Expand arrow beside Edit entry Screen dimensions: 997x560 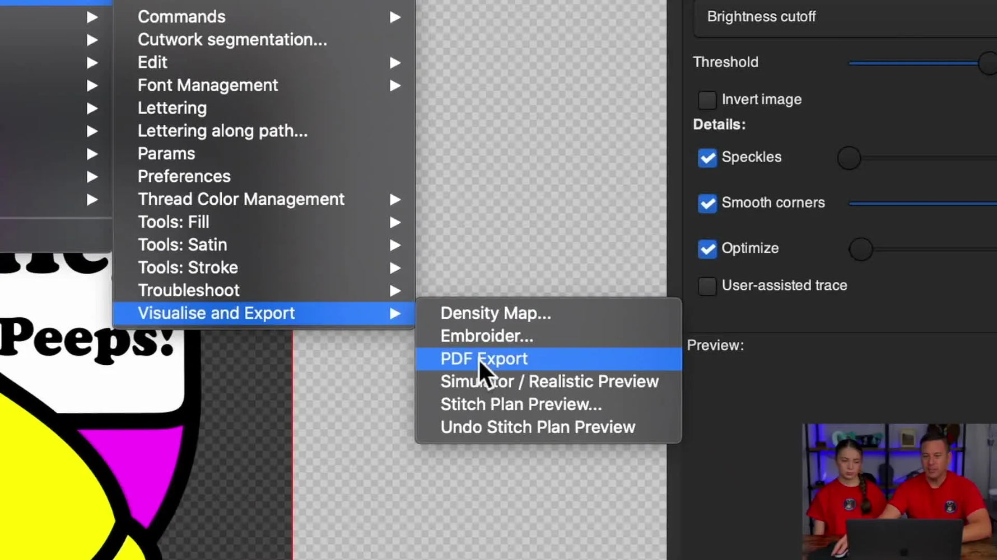pos(395,63)
